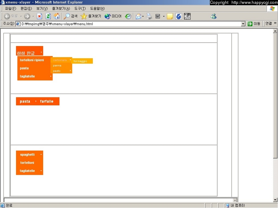Open the Tools (도구) menu
The height and width of the screenshot is (208, 278).
point(80,8)
